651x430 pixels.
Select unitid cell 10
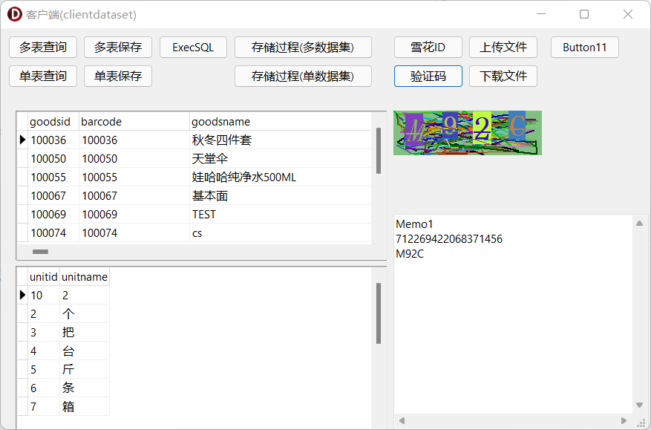coord(44,296)
